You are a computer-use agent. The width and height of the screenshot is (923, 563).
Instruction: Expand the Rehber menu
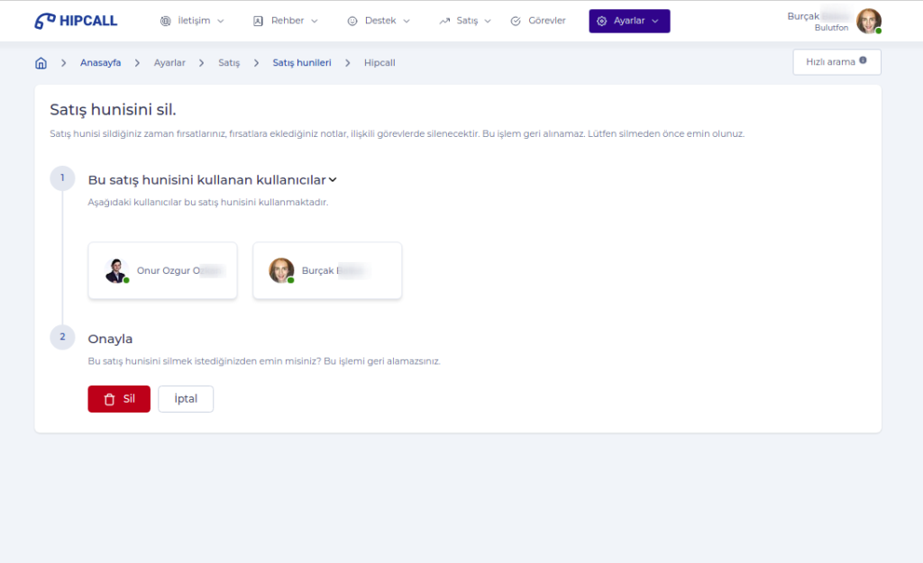286,21
